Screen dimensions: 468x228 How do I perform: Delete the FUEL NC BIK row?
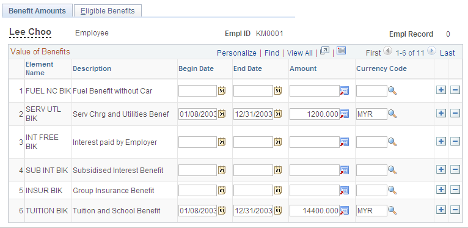click(455, 90)
